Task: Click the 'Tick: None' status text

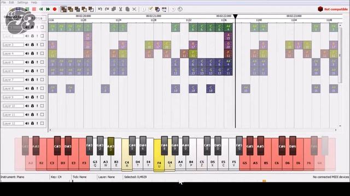Action: tap(79, 177)
